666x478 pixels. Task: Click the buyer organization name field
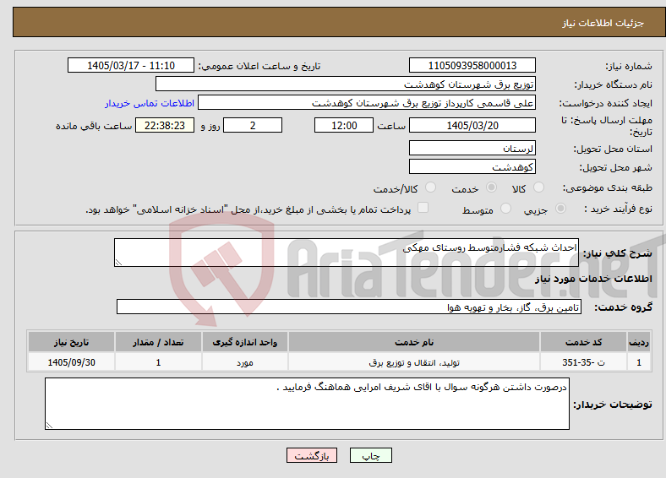click(x=346, y=84)
